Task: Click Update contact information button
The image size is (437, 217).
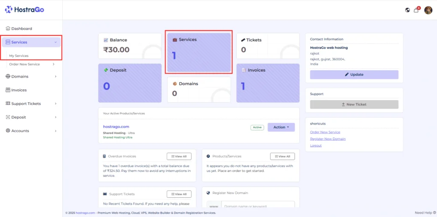Action: tap(354, 75)
